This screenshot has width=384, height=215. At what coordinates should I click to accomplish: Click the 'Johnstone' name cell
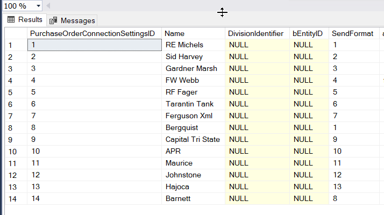(193, 175)
